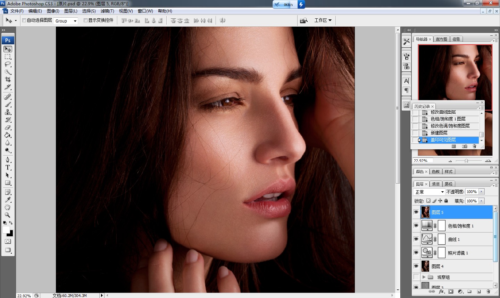
Task: Enable the 显示变换控件 checkbox
Action: pyautogui.click(x=85, y=20)
